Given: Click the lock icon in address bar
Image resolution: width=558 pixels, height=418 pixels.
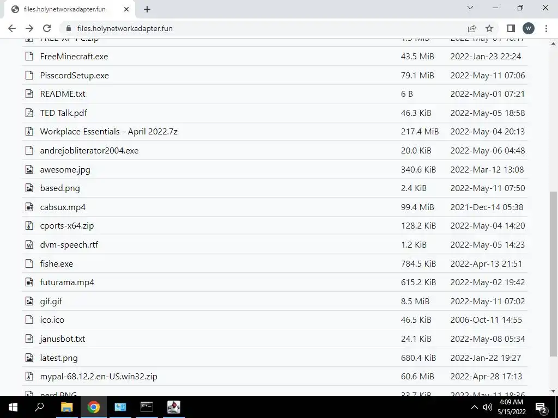Looking at the screenshot, I should (68, 28).
